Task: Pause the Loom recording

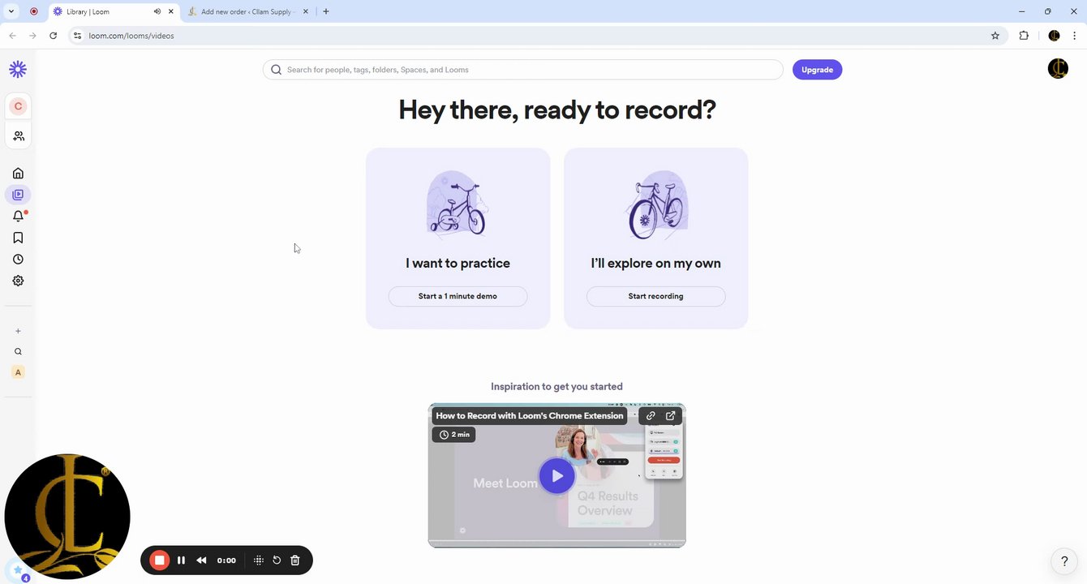Action: click(x=181, y=560)
